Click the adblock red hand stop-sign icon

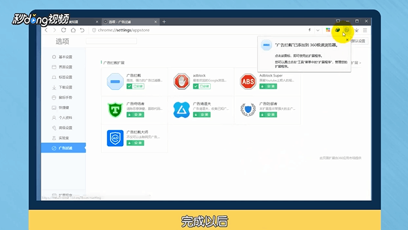tap(182, 81)
